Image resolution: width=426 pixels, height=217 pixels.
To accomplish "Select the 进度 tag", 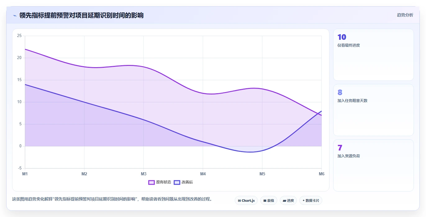I will coord(288,201).
